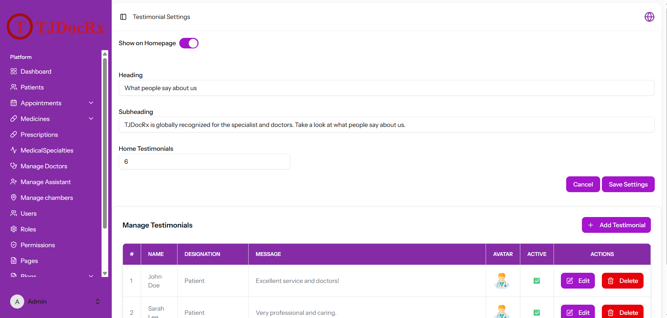Open Dashboard from the sidebar

pyautogui.click(x=52, y=72)
